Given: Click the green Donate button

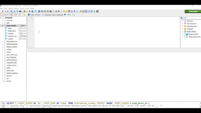Looking at the screenshot, I should click(x=193, y=11).
